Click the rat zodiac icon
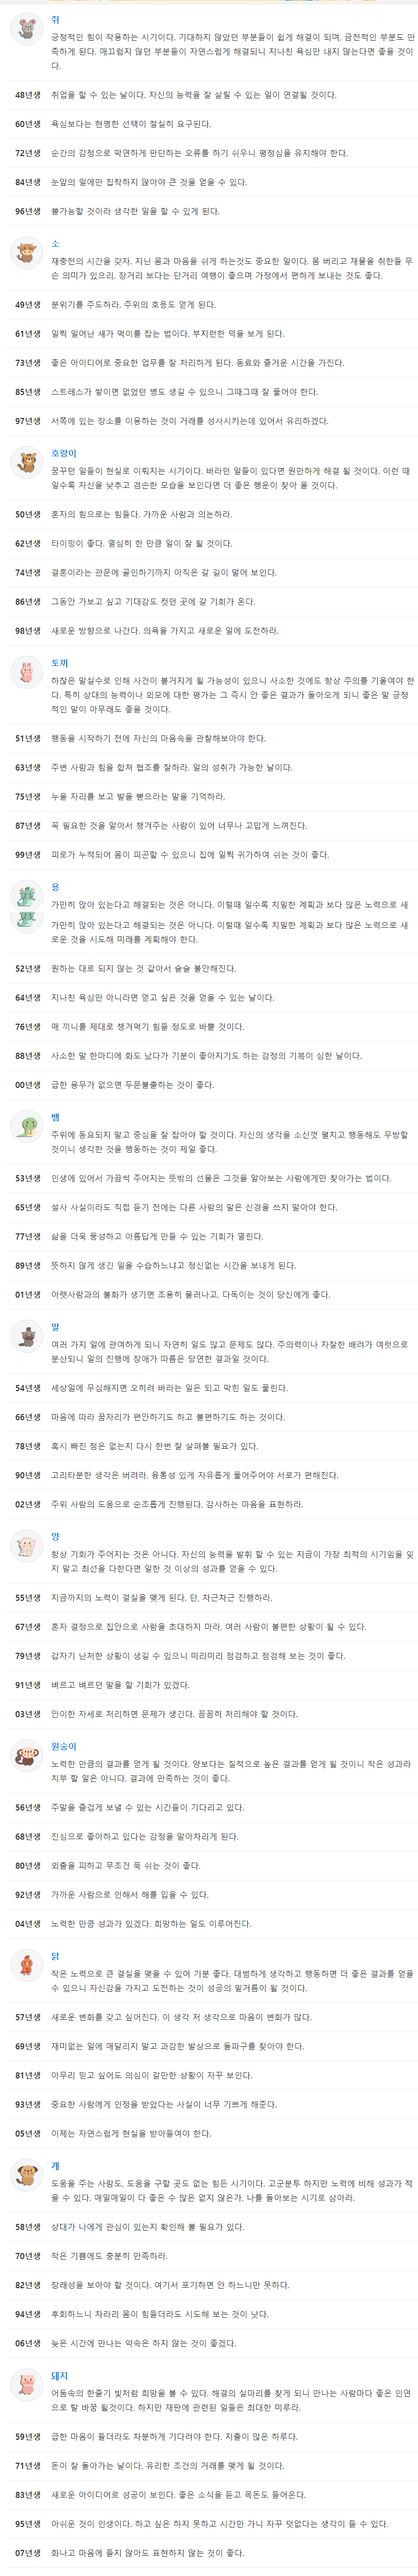 click(x=26, y=29)
